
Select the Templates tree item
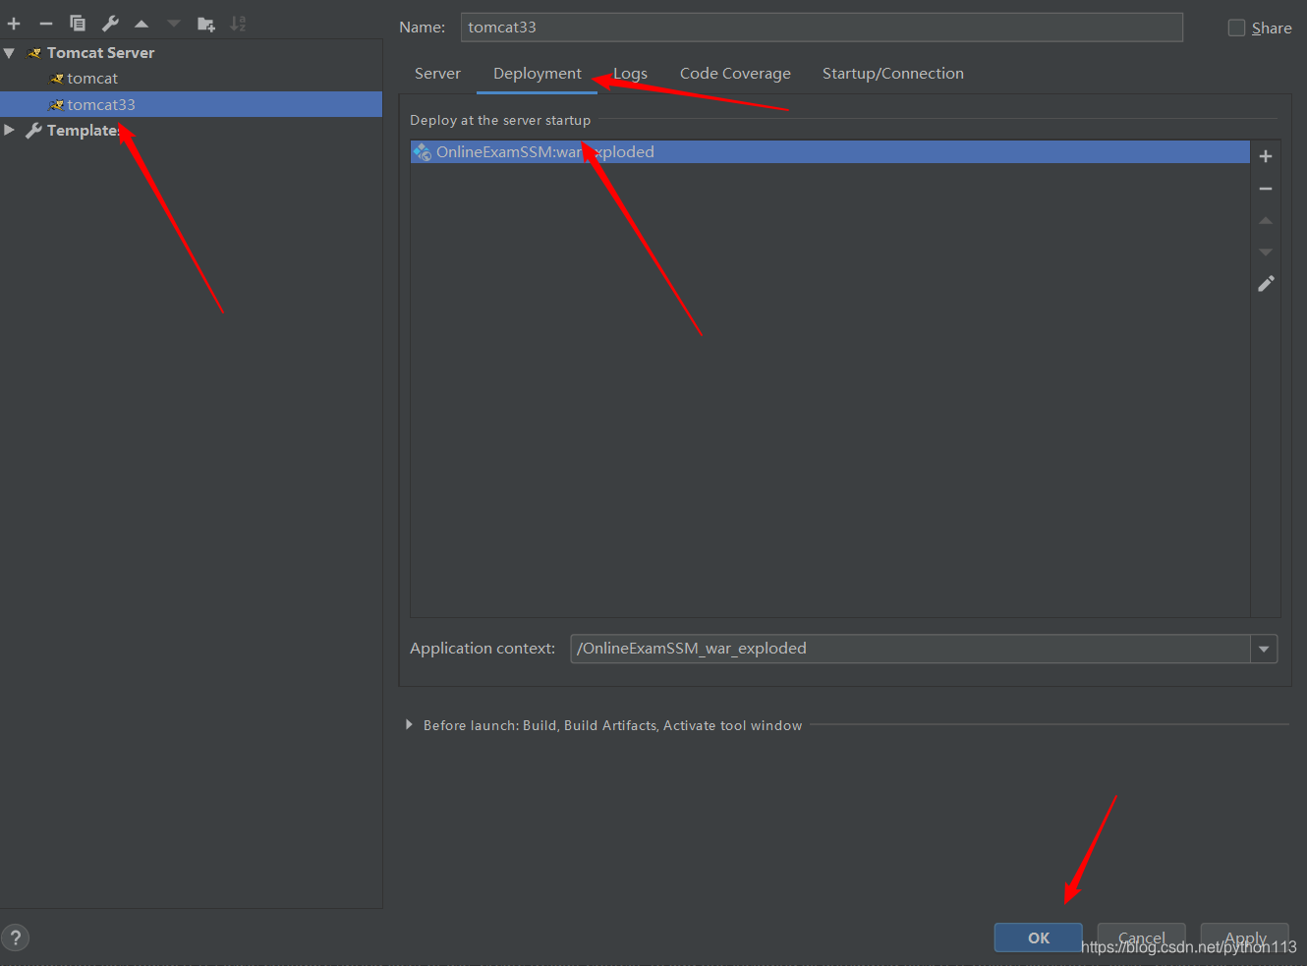pyautogui.click(x=83, y=130)
